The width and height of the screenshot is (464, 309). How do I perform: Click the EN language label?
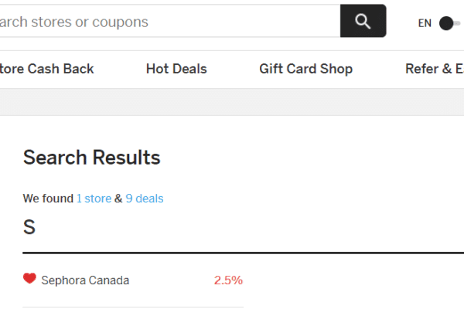425,23
